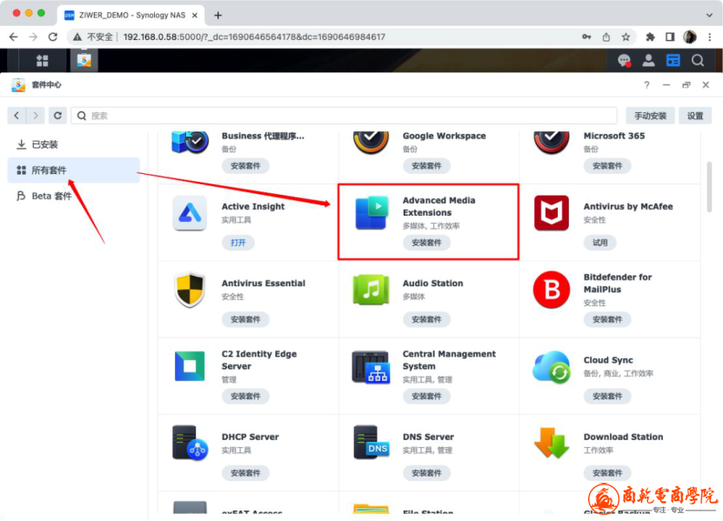Screen dimensions: 723x521
Task: Click the Package Center taskbar icon
Action: pos(84,60)
